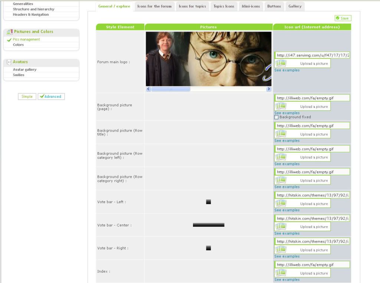
Task: Click the Vote bar - Center preview image
Action: click(209, 225)
